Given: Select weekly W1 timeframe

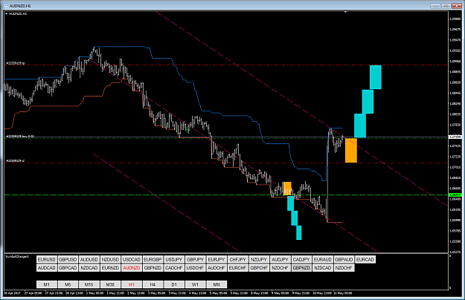Looking at the screenshot, I should click(x=195, y=284).
